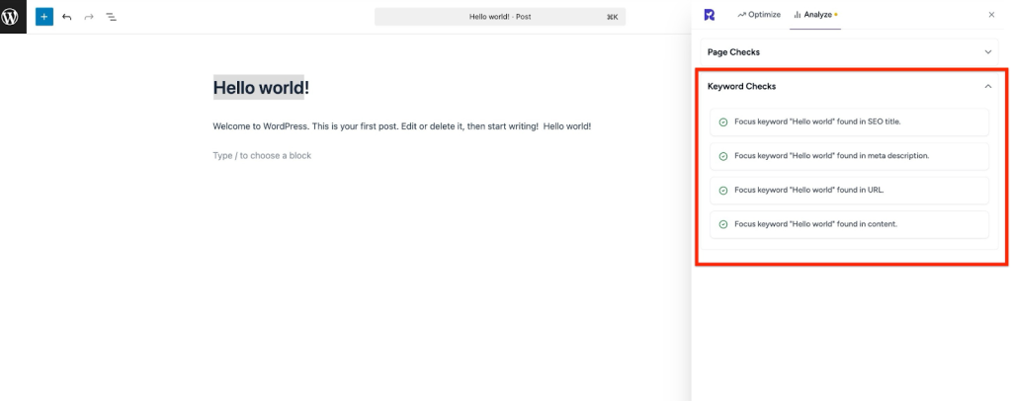Click the ⌘K shortcut hint
The width and height of the screenshot is (1012, 401).
[x=612, y=17]
